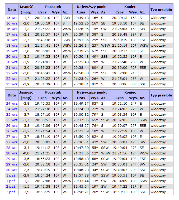Select the highest point time 19:48:27
Viewport: 179px width, 200px height.
81,126
